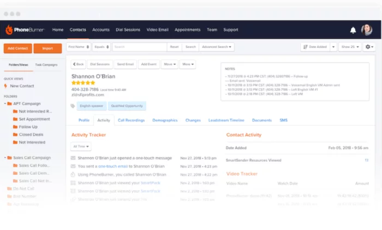Image resolution: width=382 pixels, height=230 pixels.
Task: Focus the Search text field
Action: click(140, 47)
